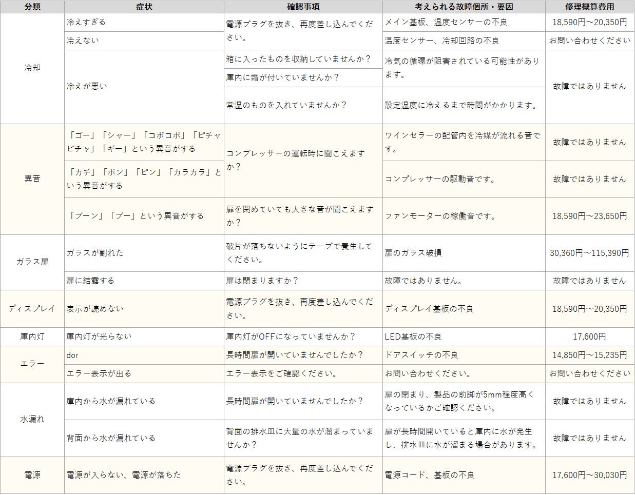Click the 分類 column header
The image size is (635, 495).
[x=32, y=7]
